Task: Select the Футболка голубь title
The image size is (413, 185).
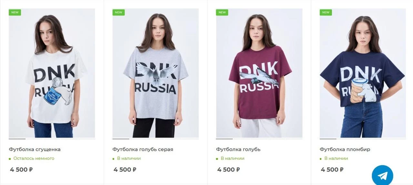Action: 238,149
